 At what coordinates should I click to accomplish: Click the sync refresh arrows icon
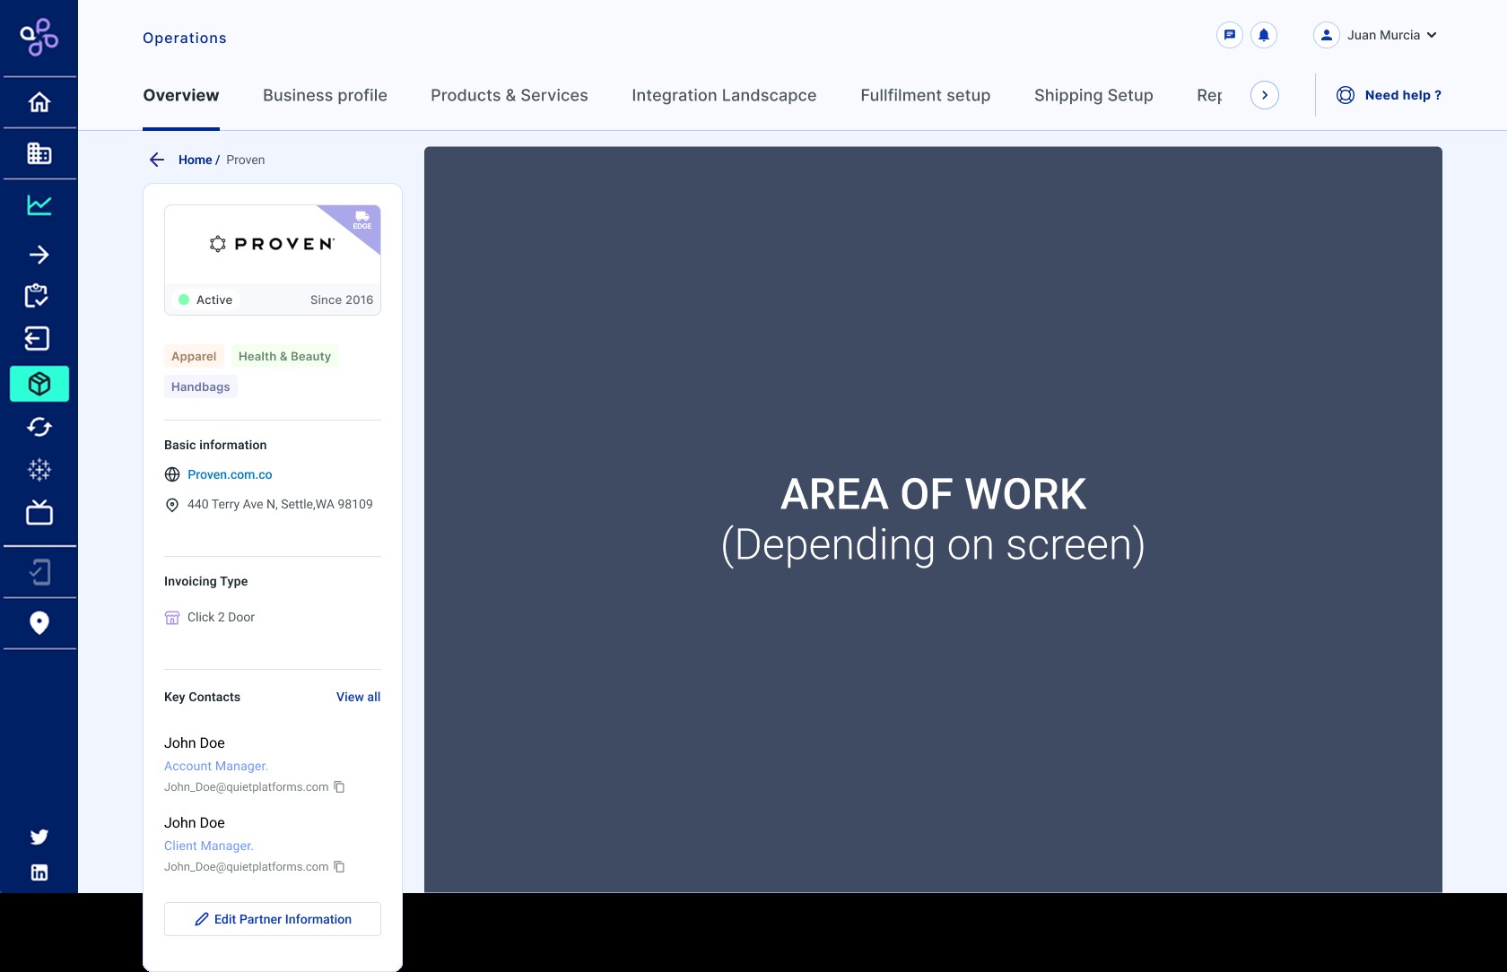tap(39, 427)
